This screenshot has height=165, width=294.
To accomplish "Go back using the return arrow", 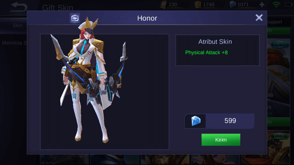I will click(19, 7).
